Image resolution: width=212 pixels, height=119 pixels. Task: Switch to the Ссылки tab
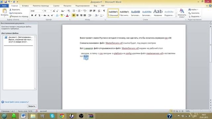(56, 6)
